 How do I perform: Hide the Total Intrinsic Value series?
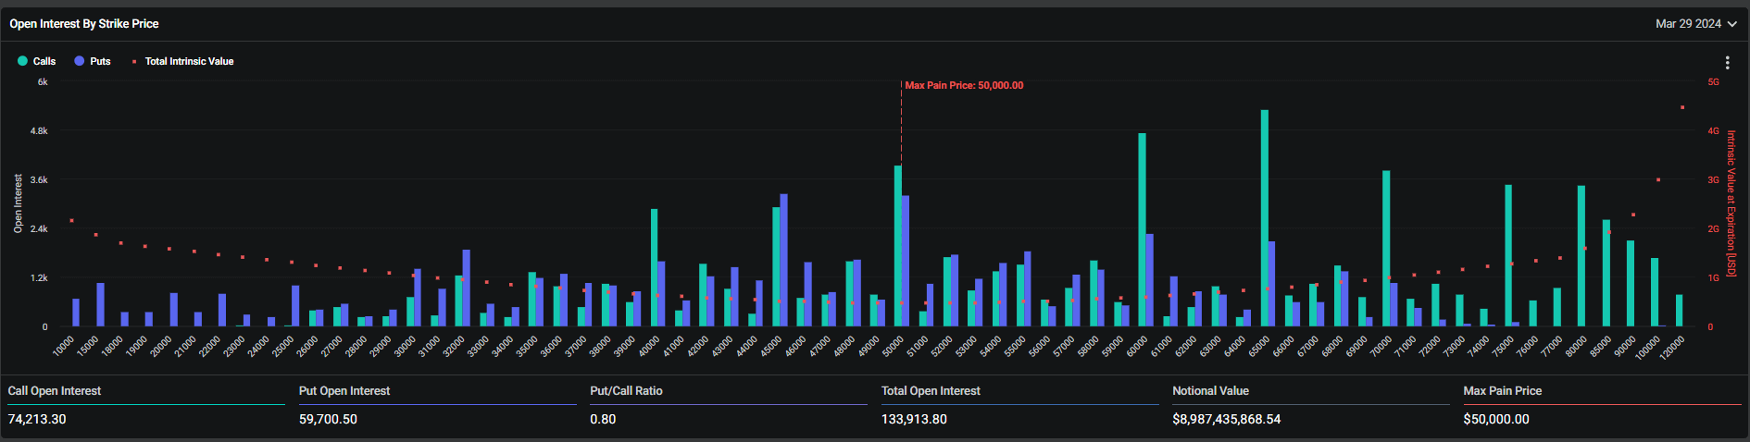point(189,61)
